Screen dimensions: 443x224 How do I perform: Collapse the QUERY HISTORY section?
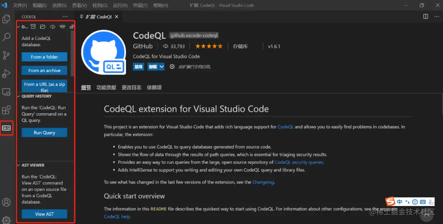pos(18,96)
